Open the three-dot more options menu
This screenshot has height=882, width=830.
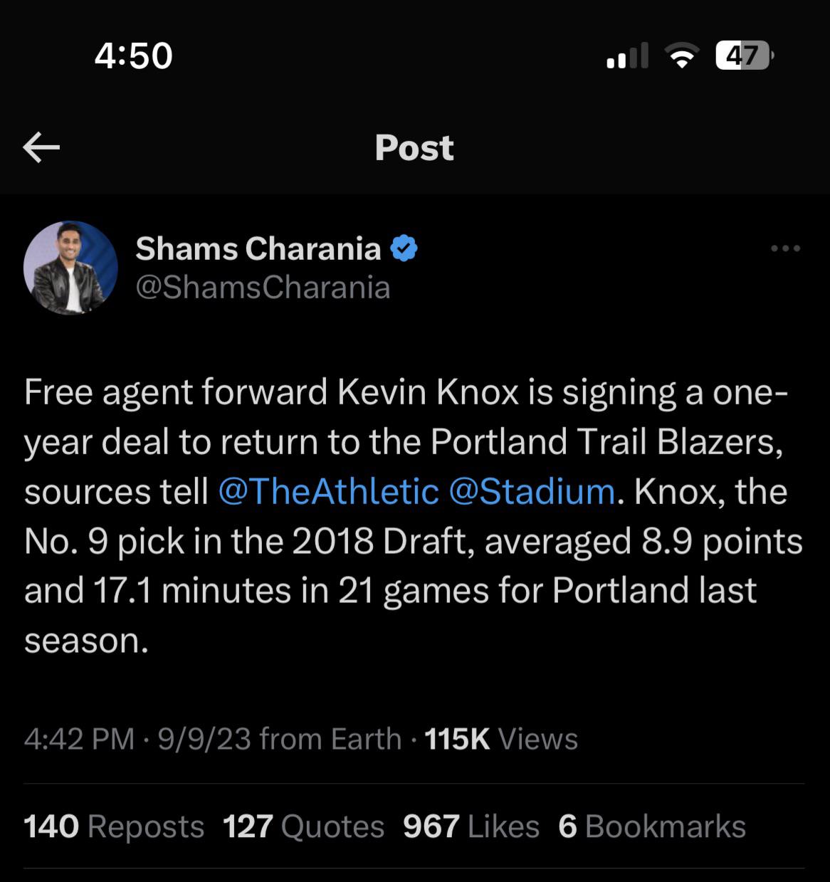785,248
